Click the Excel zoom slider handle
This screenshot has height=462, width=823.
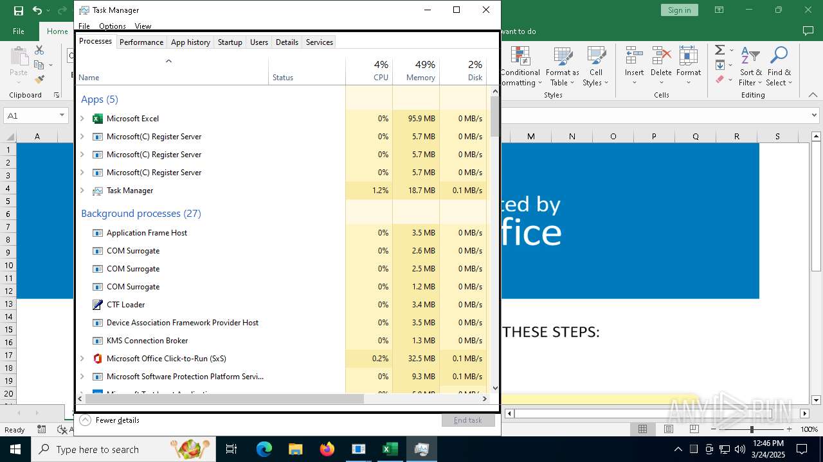click(x=752, y=429)
